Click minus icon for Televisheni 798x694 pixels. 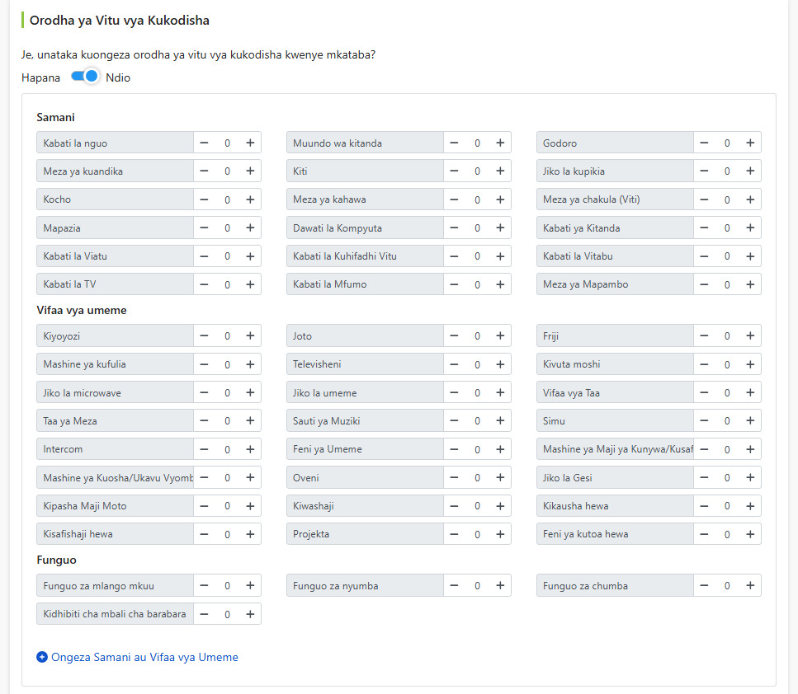[x=454, y=364]
